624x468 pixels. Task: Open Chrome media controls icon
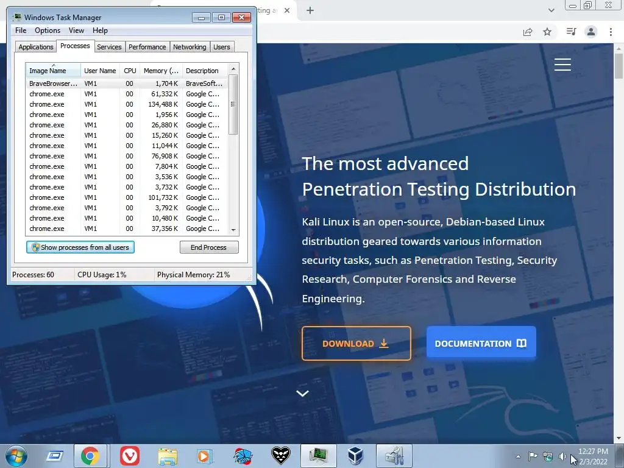click(571, 32)
